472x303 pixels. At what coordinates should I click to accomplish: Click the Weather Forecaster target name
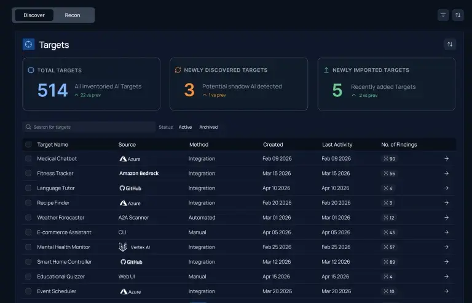[x=60, y=217]
